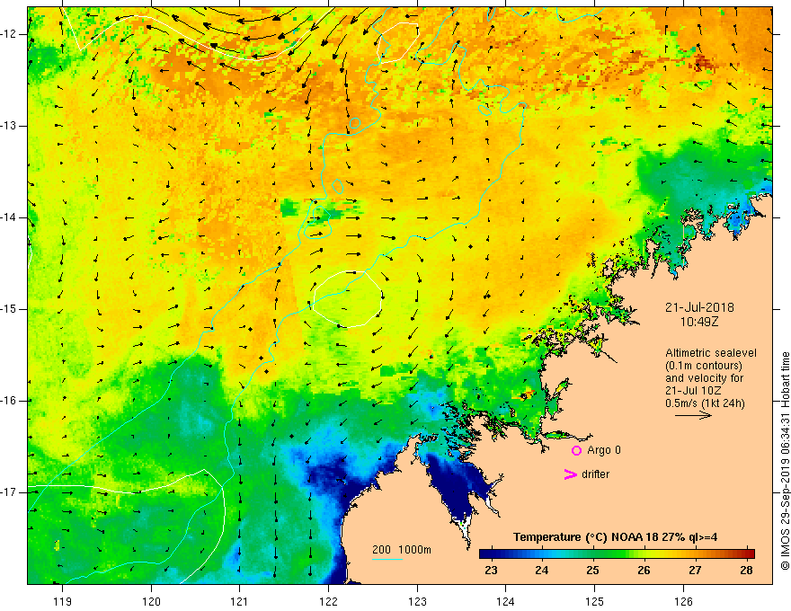Click the 'drifter' legend label
The width and height of the screenshot is (791, 611).
(x=595, y=474)
